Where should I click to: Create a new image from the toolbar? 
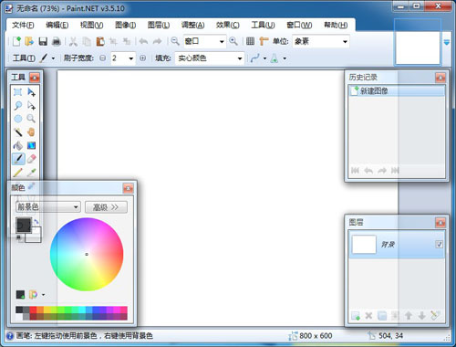click(16, 41)
